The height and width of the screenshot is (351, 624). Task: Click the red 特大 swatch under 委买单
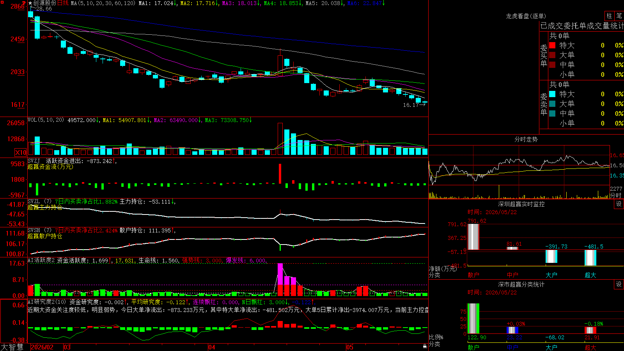pyautogui.click(x=552, y=45)
